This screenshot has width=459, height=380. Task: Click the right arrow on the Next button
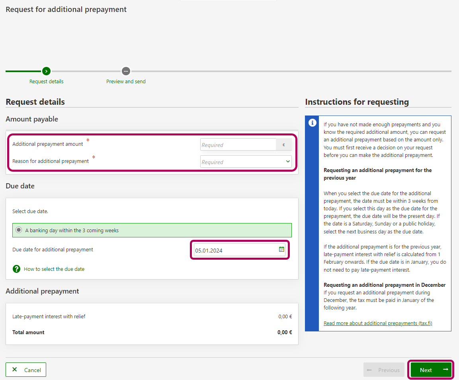[x=445, y=370]
